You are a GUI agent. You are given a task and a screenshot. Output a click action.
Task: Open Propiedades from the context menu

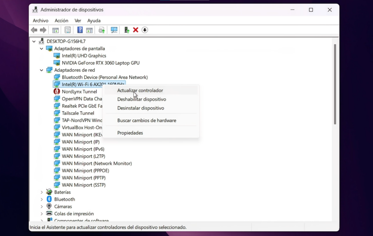[130, 133]
